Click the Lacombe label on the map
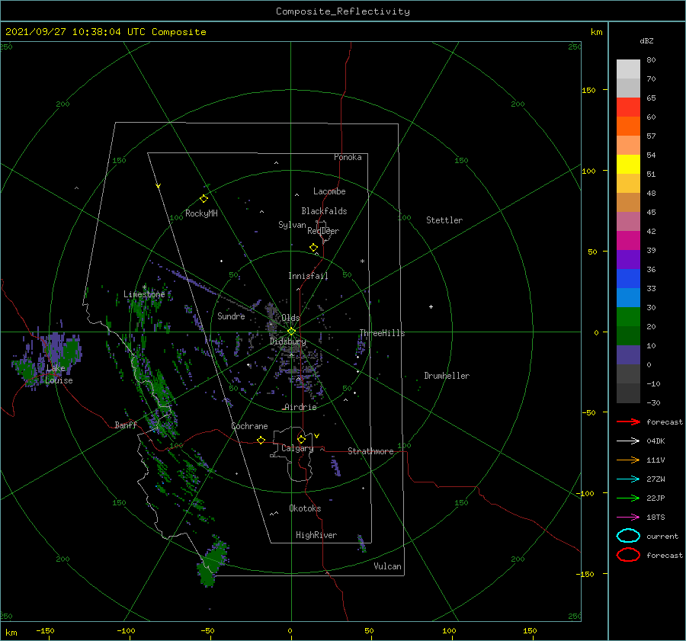The height and width of the screenshot is (641, 686). point(329,191)
